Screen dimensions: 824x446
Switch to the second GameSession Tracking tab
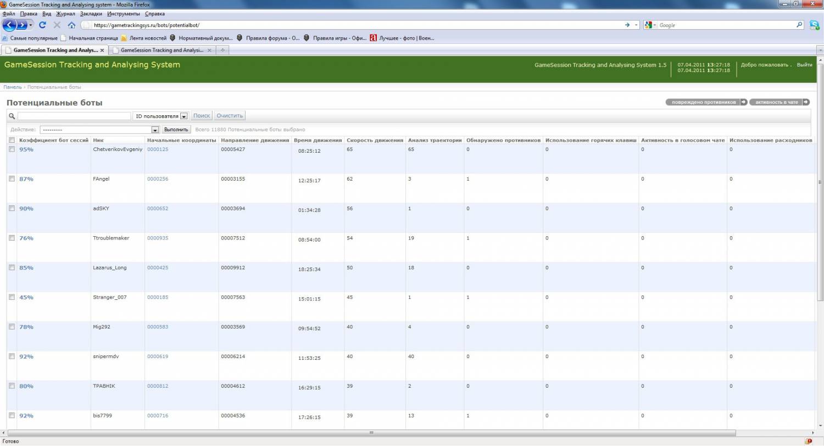pyautogui.click(x=162, y=50)
